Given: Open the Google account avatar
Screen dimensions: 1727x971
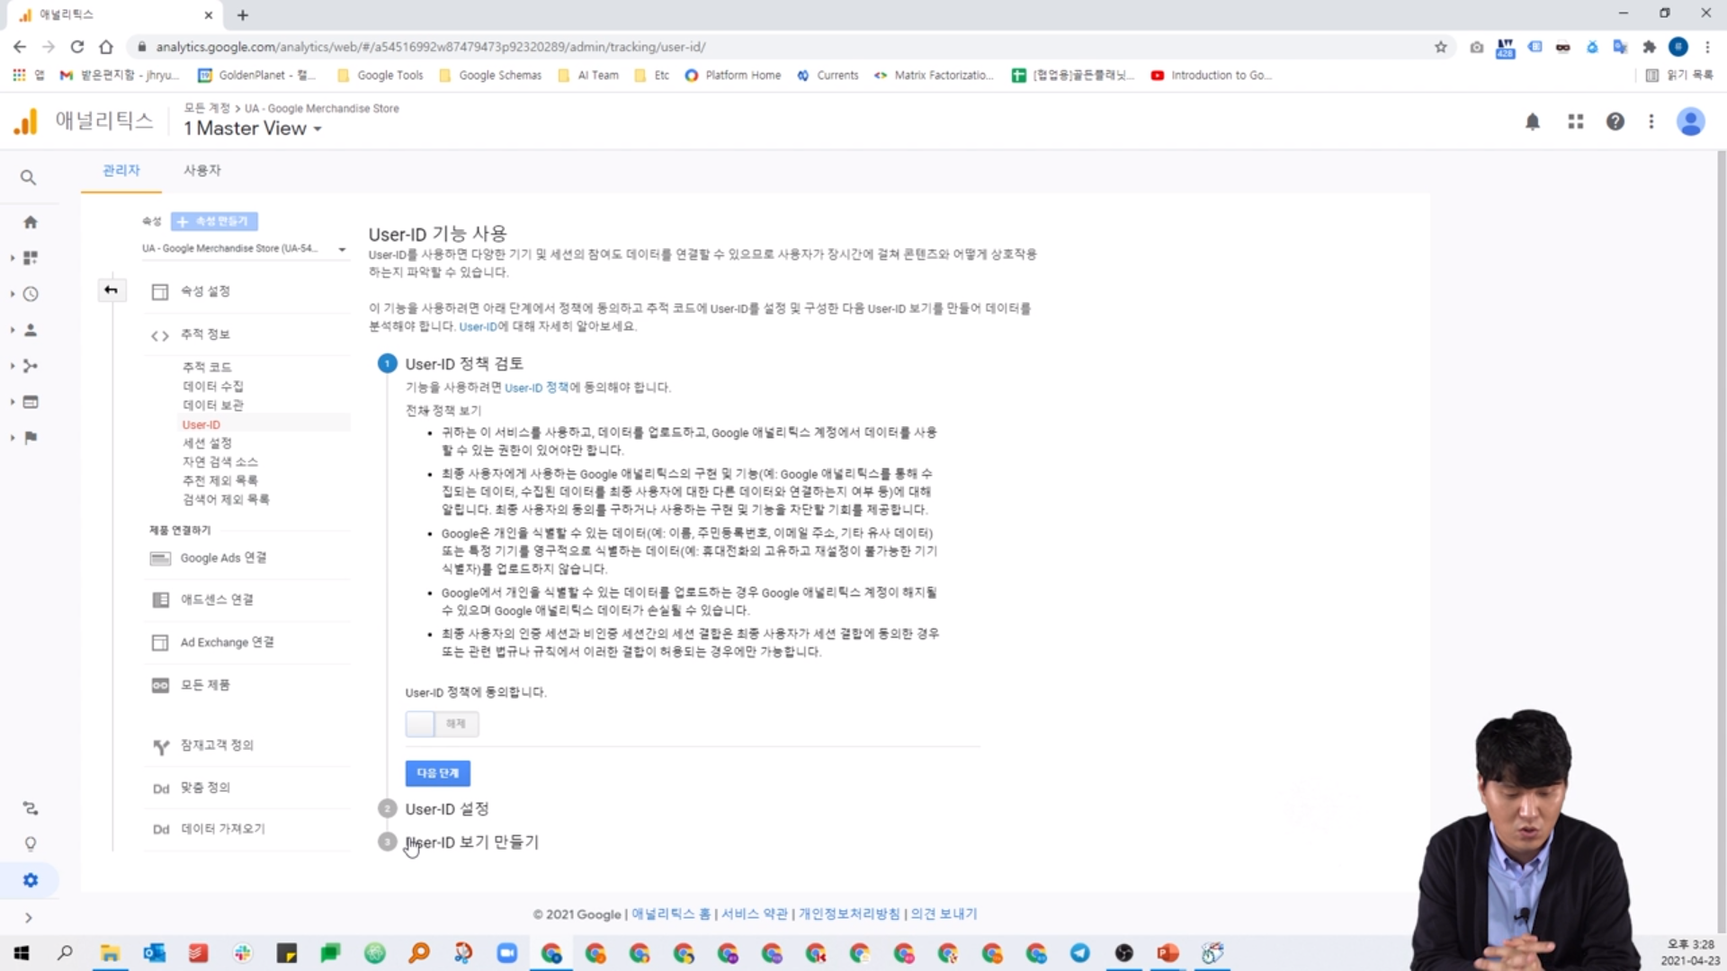Looking at the screenshot, I should click(x=1691, y=121).
